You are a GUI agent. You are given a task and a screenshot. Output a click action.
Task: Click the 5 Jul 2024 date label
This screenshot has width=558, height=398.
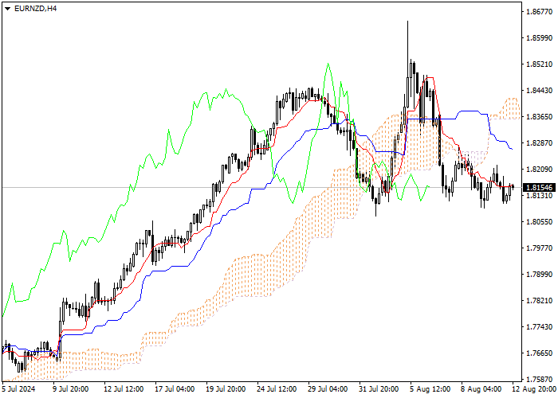coord(19,389)
